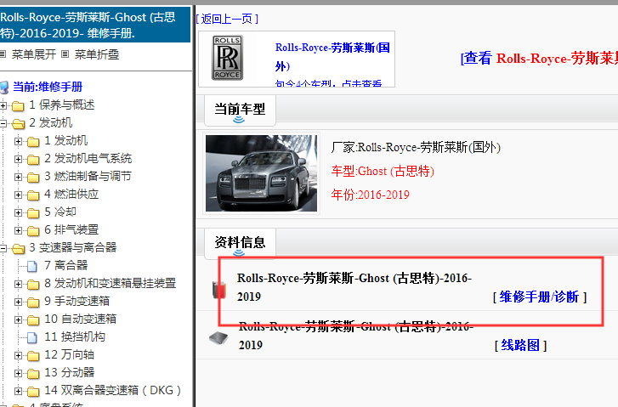Select the 1 保养与概述 tree label
The width and height of the screenshot is (618, 407).
point(62,105)
